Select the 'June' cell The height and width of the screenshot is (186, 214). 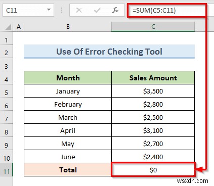(x=68, y=157)
